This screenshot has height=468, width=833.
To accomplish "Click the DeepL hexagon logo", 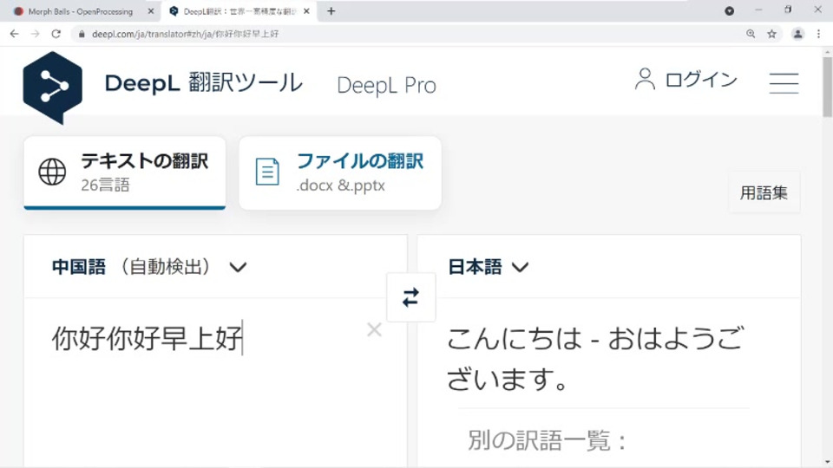I will click(53, 88).
